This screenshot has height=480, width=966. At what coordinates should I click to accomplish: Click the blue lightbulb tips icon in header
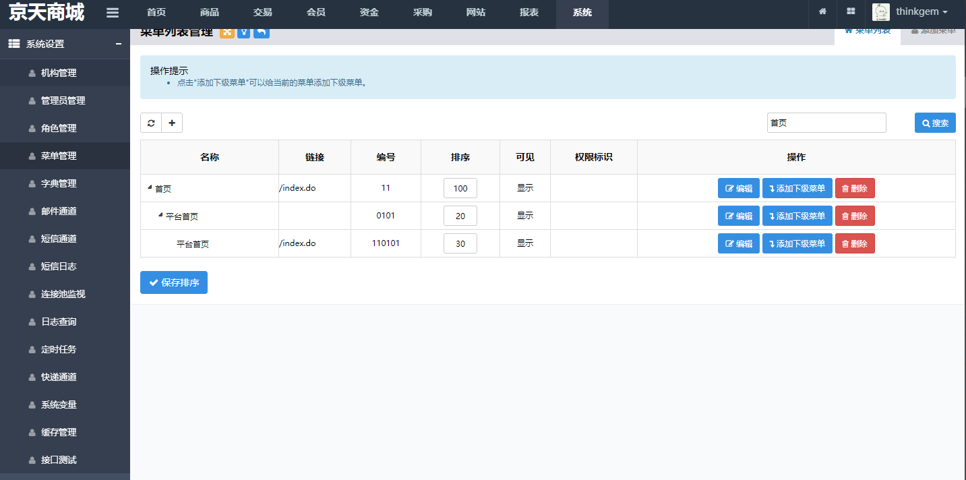tap(244, 32)
